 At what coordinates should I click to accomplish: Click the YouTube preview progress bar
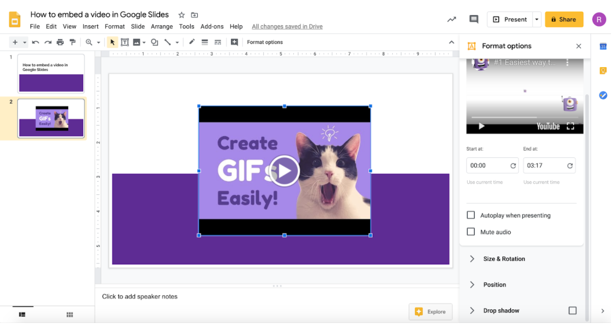[x=524, y=117]
